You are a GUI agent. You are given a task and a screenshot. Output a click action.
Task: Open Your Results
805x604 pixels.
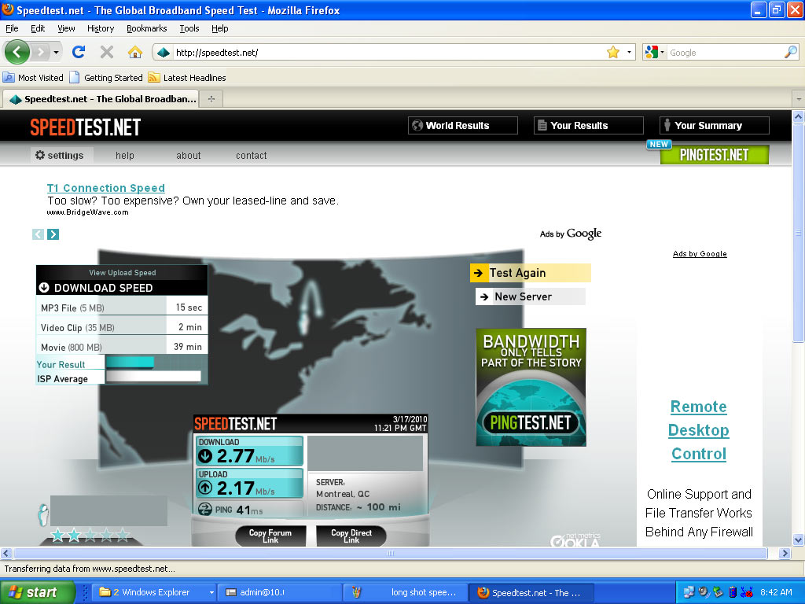pyautogui.click(x=588, y=125)
